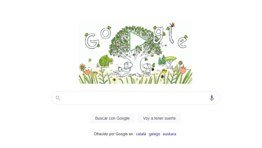Click the pink tulip on doodle's right side

(183, 70)
